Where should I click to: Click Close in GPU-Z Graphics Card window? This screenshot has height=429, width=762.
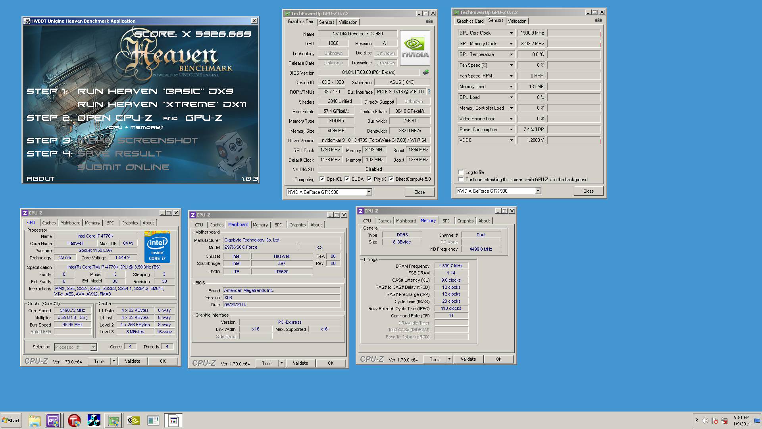pyautogui.click(x=419, y=192)
